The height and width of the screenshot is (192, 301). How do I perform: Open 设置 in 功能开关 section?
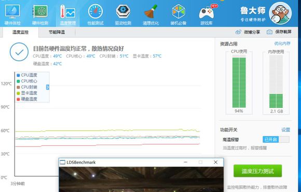pyautogui.click(x=285, y=130)
